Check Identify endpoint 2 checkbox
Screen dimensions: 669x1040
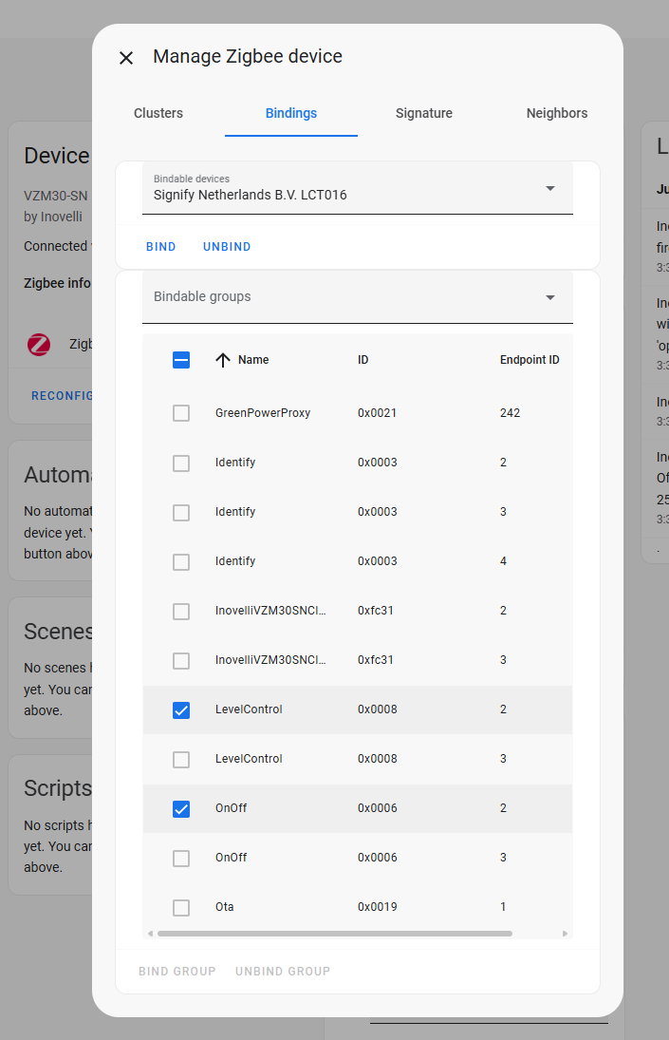click(x=181, y=463)
